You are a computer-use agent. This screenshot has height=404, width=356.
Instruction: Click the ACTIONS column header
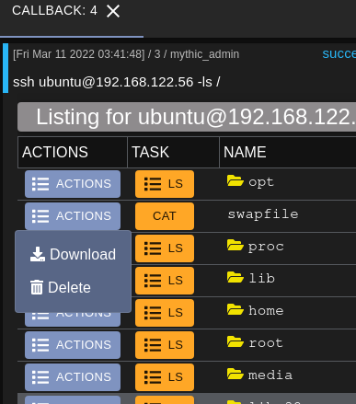(x=73, y=152)
